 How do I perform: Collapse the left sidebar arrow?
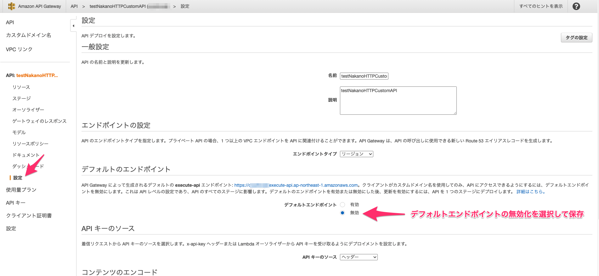click(73, 26)
